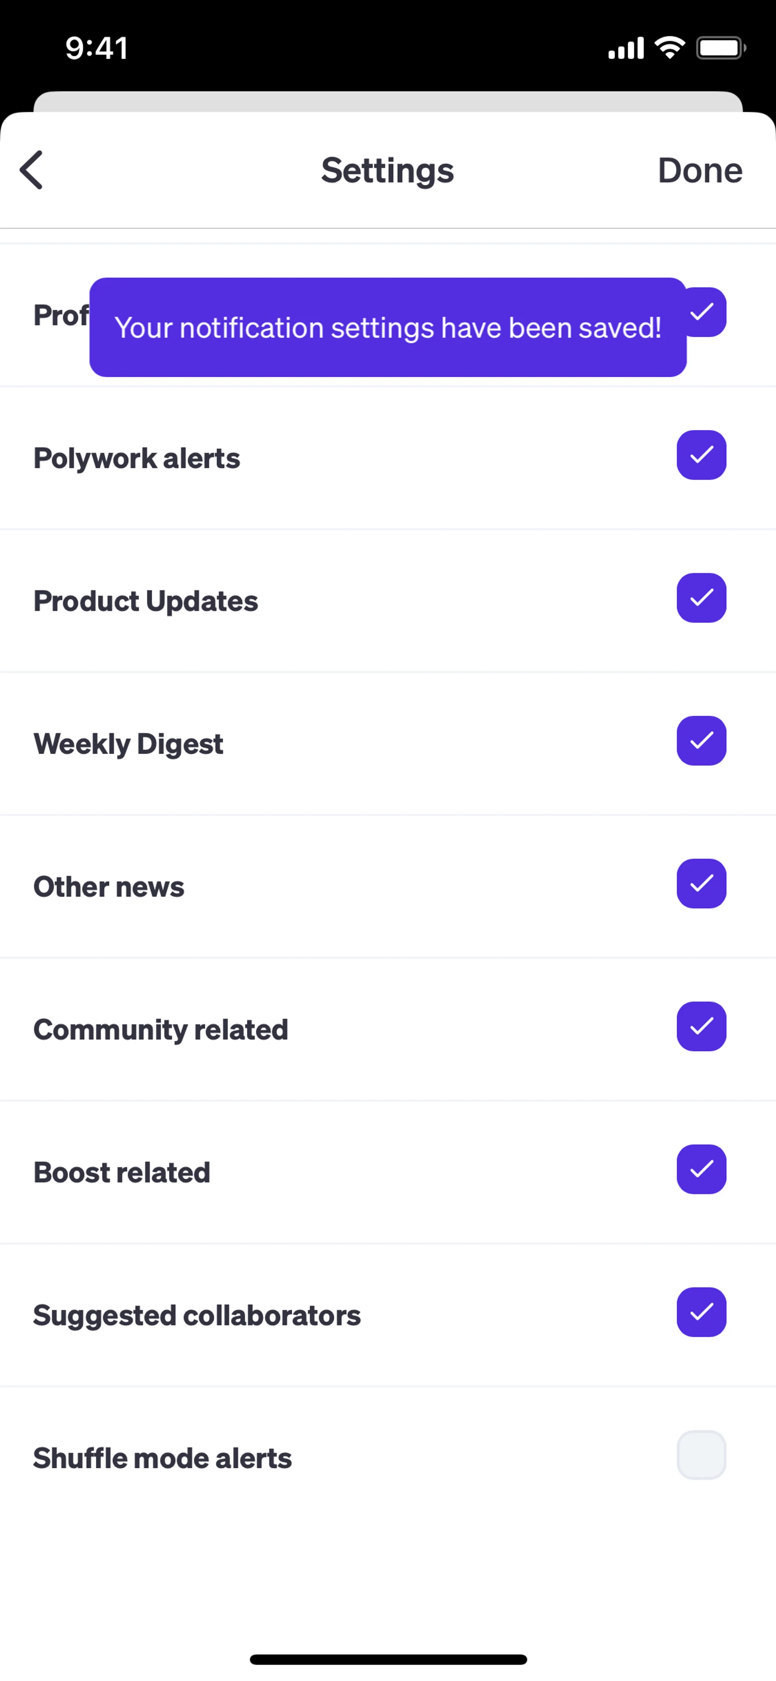Viewport: 776px width, 1681px height.
Task: Tap the Product Updates label
Action: [145, 601]
